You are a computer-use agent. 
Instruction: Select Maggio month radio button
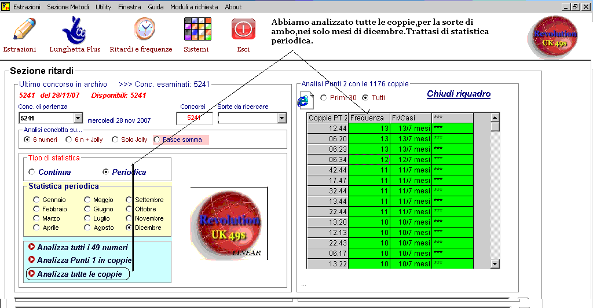tap(87, 200)
